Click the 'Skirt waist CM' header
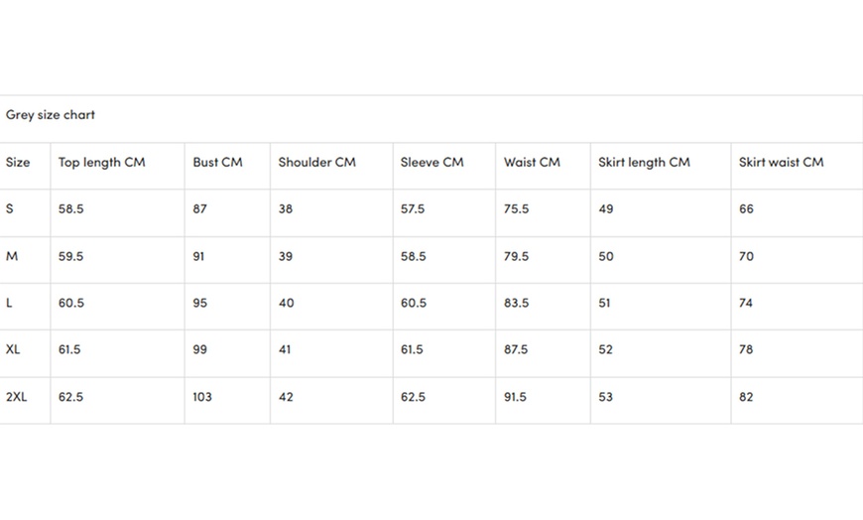 [781, 163]
